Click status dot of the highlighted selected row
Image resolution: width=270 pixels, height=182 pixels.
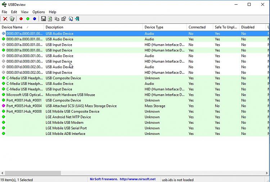[4, 33]
